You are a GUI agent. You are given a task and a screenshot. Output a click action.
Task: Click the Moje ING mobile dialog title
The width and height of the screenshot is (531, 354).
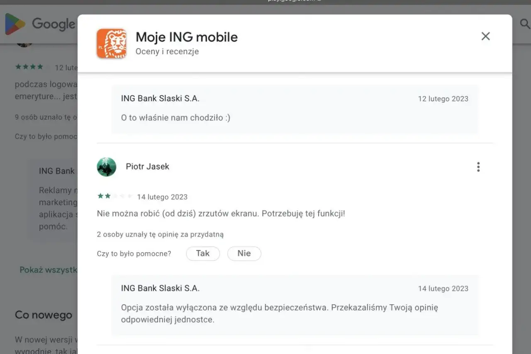[x=187, y=37]
